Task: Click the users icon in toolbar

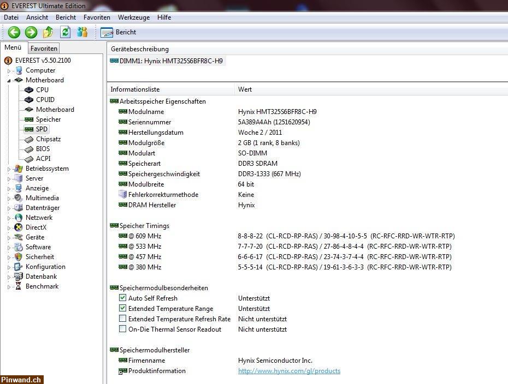Action: pos(82,32)
